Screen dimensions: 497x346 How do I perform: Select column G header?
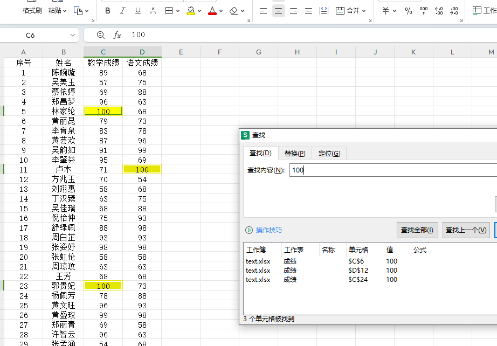(x=259, y=52)
